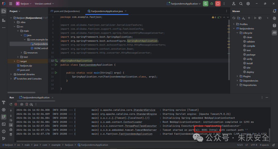Open Version control dropdown
This screenshot has width=278, height=149.
point(44,4)
